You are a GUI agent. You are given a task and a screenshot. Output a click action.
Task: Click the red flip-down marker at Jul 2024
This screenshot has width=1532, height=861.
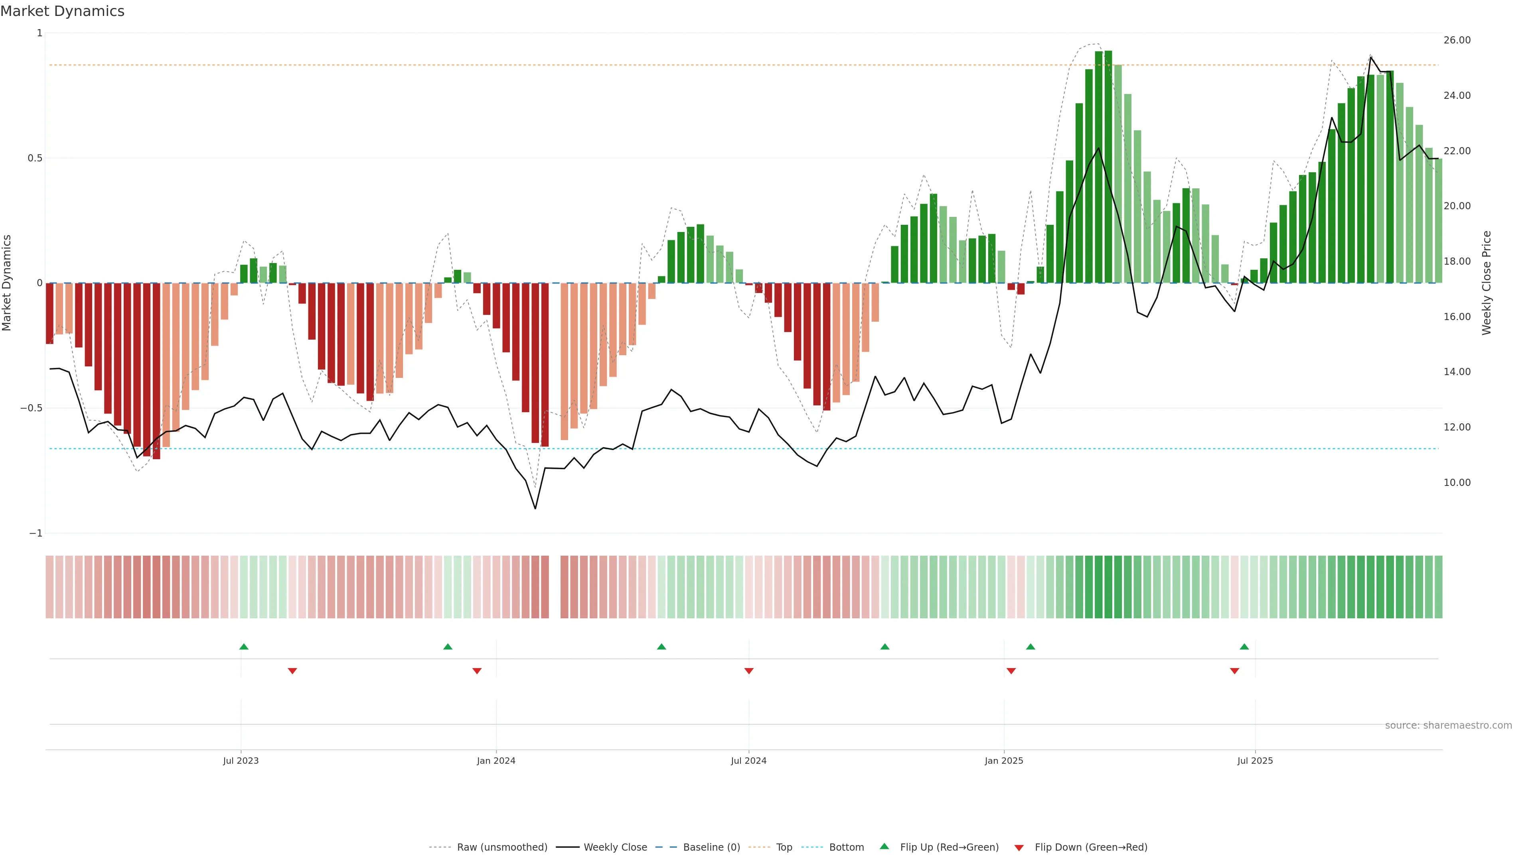click(749, 671)
